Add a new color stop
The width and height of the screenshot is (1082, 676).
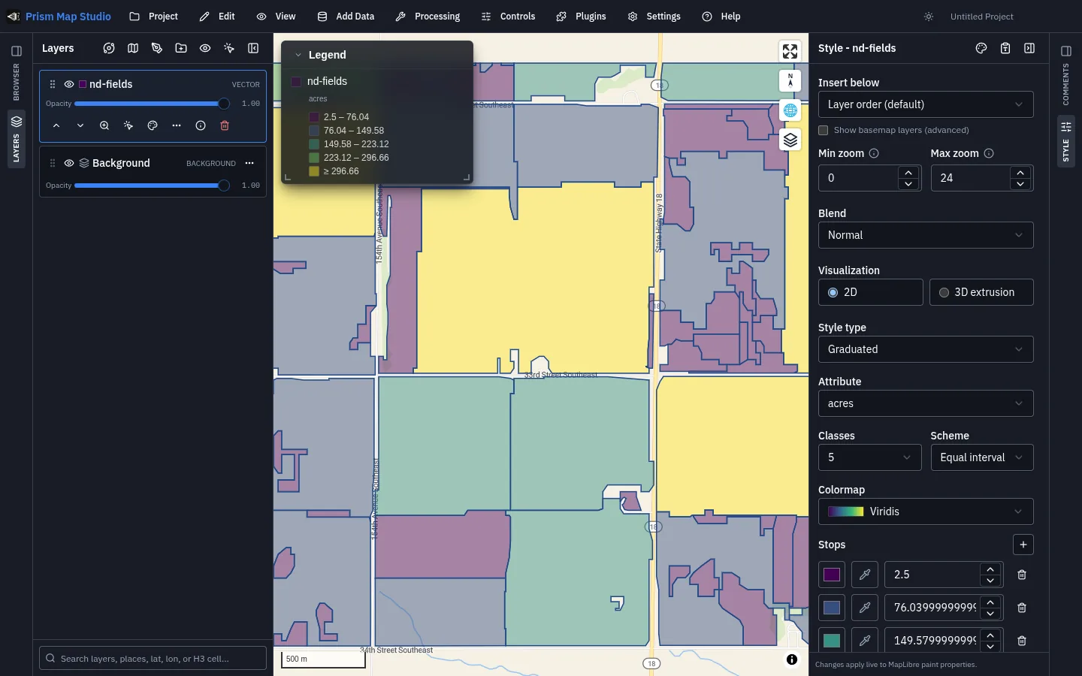click(1023, 545)
